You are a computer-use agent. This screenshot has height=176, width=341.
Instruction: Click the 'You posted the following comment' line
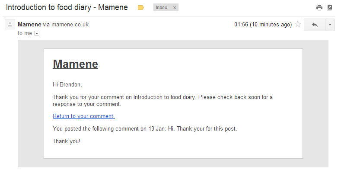[x=145, y=128]
